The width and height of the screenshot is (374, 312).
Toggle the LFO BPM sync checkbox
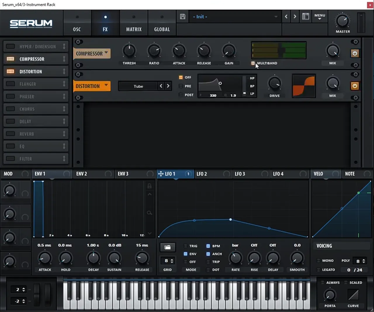[208, 246]
